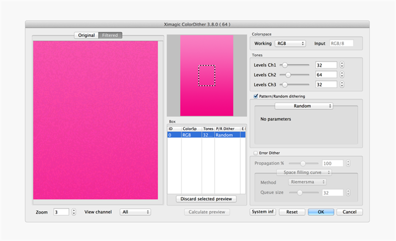Screen dimensions: 396x241
Task: Click the ID column header
Action: 174,129
